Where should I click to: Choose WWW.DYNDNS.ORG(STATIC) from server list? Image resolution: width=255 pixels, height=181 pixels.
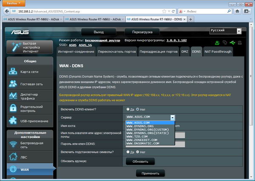point(150,133)
